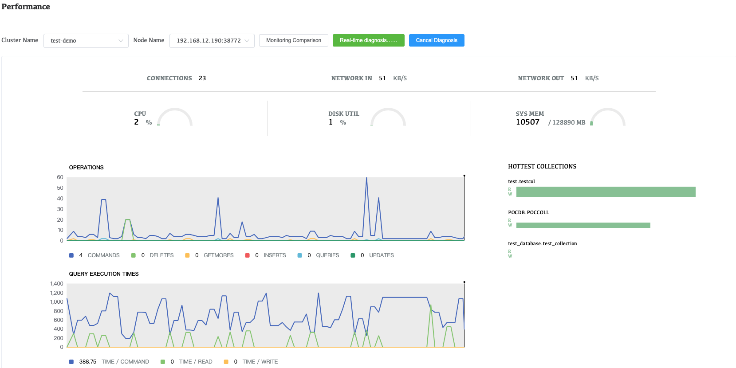Click the QUERY EXECUTION TIMES chart title
This screenshot has width=736, height=368.
point(104,274)
